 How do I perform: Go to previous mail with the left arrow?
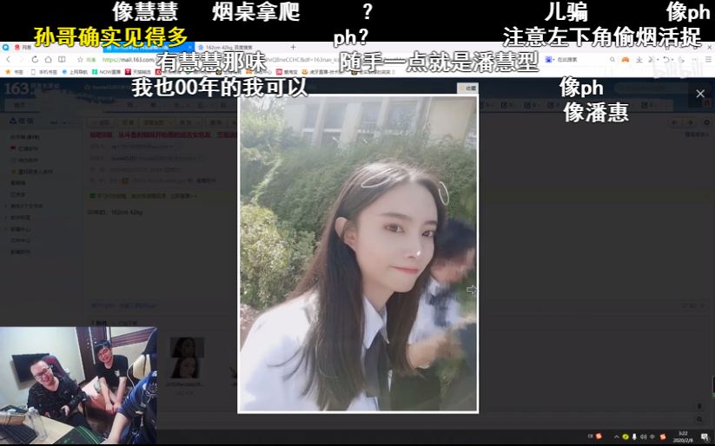pos(675,122)
